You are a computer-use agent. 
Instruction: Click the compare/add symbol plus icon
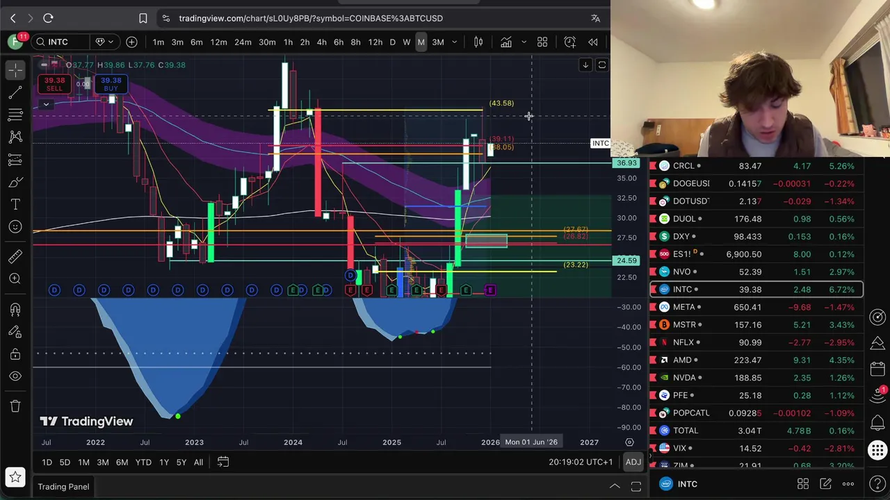coord(131,42)
